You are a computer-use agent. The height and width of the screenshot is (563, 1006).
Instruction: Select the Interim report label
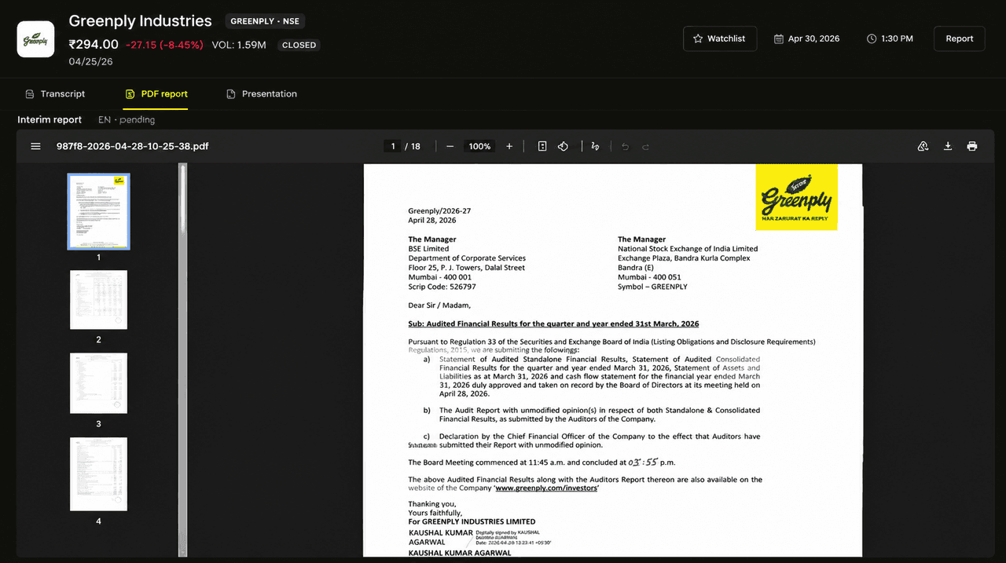coord(50,119)
